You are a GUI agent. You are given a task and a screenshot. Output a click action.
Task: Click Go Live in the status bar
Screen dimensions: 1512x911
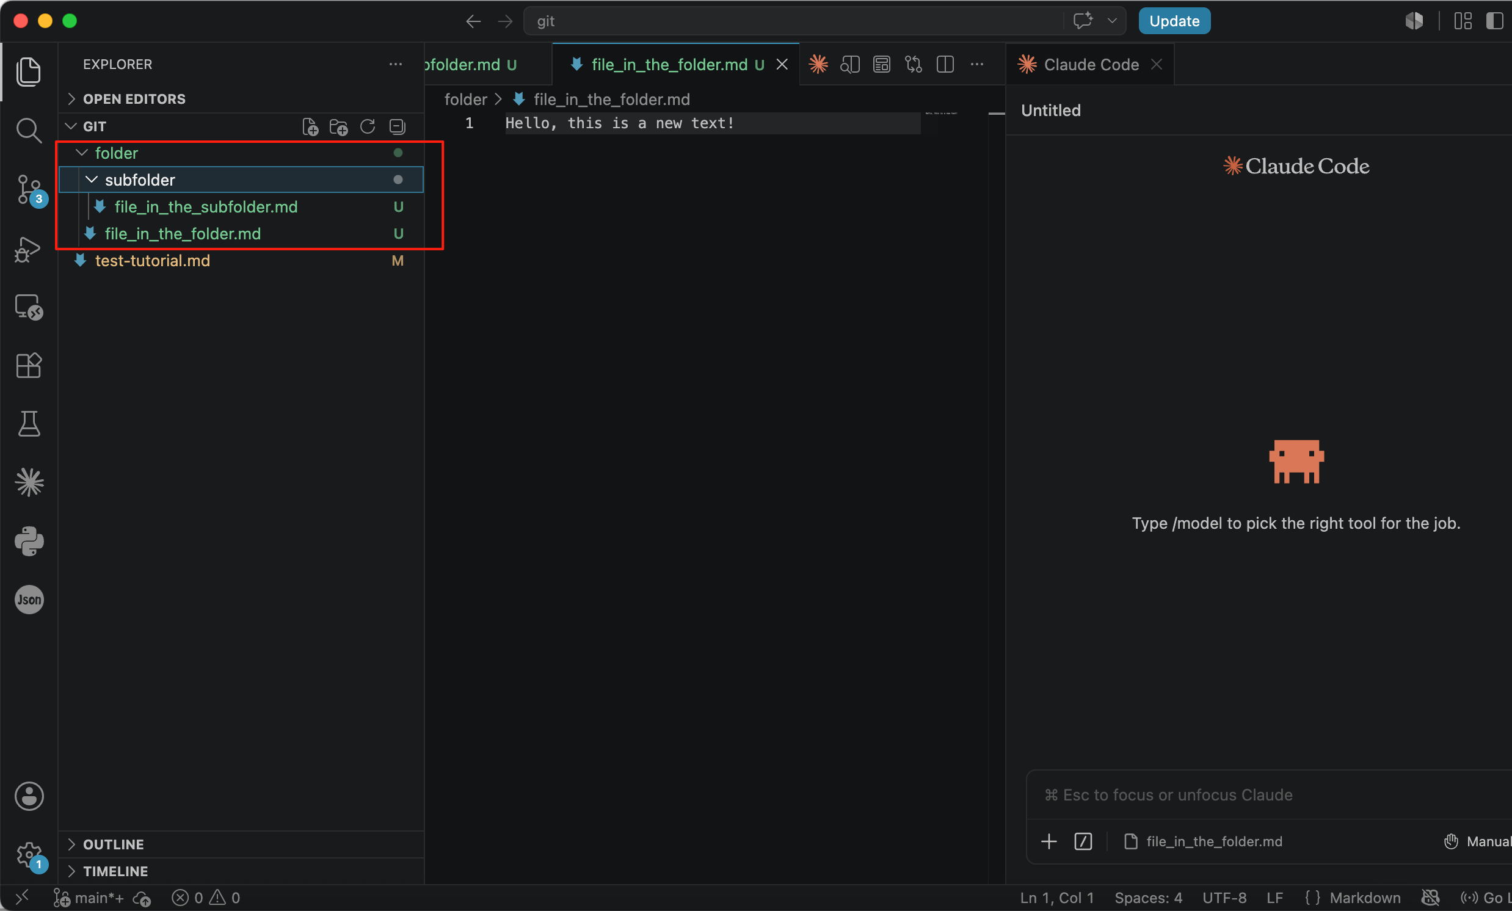[1485, 898]
